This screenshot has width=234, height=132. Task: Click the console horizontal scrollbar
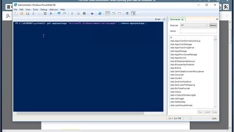point(80,113)
